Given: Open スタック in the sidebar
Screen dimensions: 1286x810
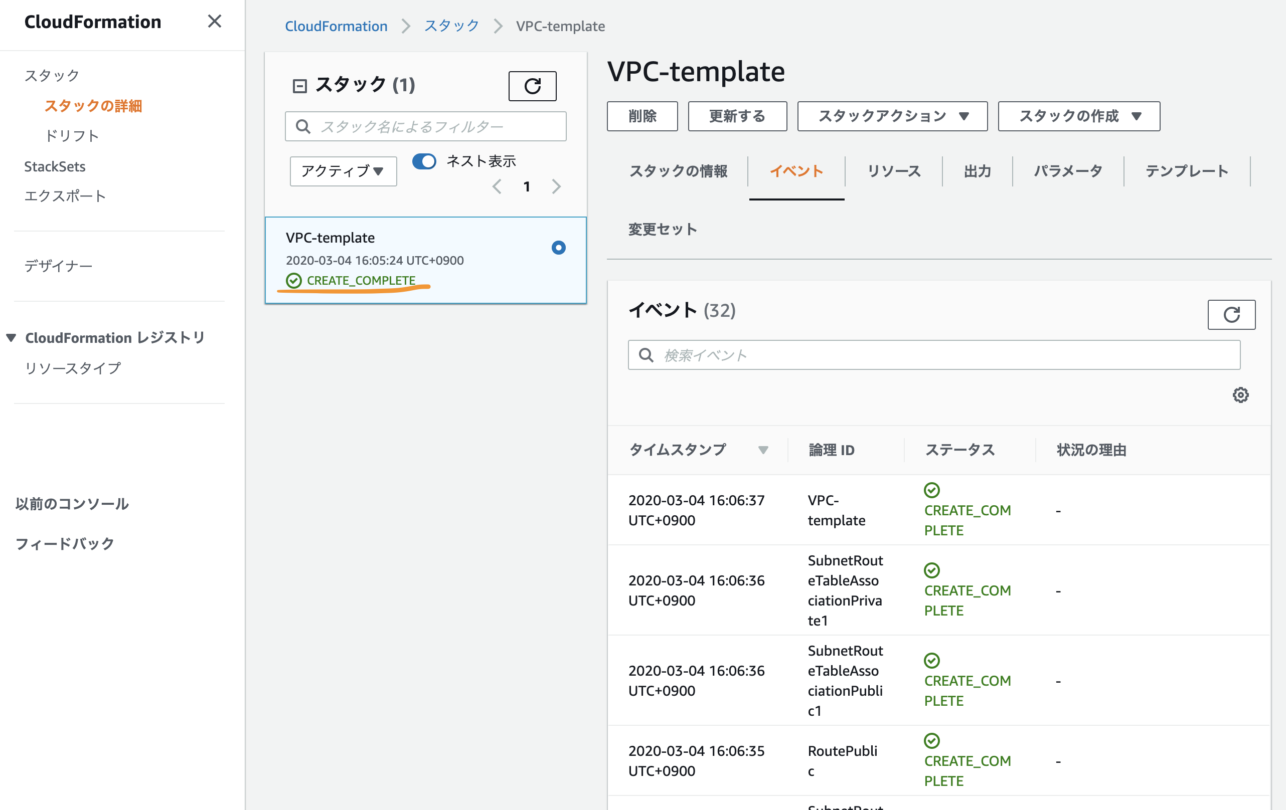Looking at the screenshot, I should (x=52, y=76).
